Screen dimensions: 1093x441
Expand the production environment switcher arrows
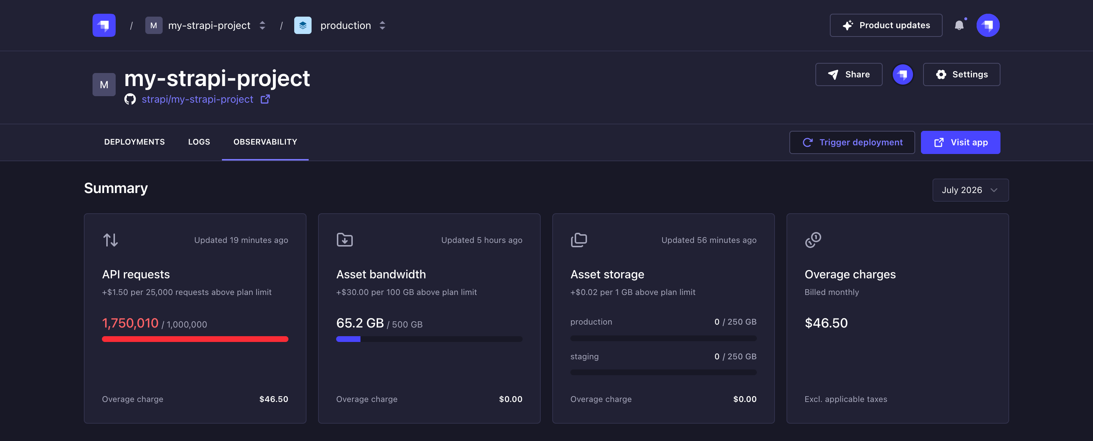(x=382, y=25)
